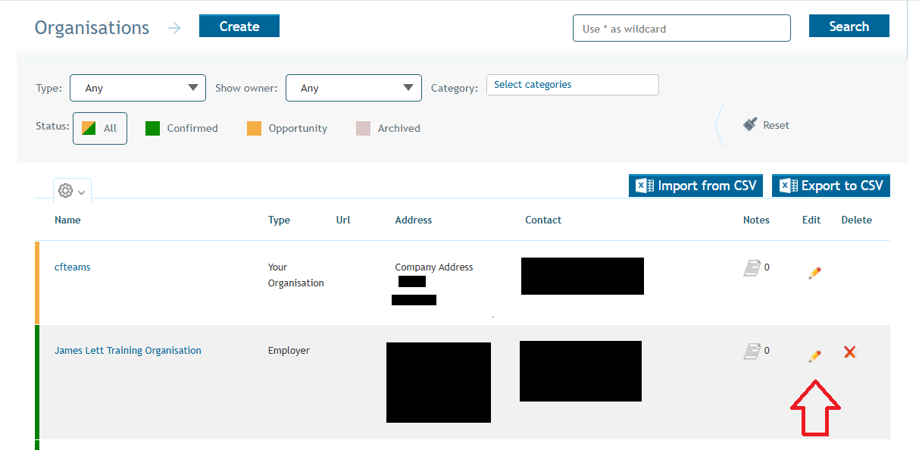Screen dimensions: 919x450
Task: Open the gear column settings menu
Action: (x=72, y=191)
